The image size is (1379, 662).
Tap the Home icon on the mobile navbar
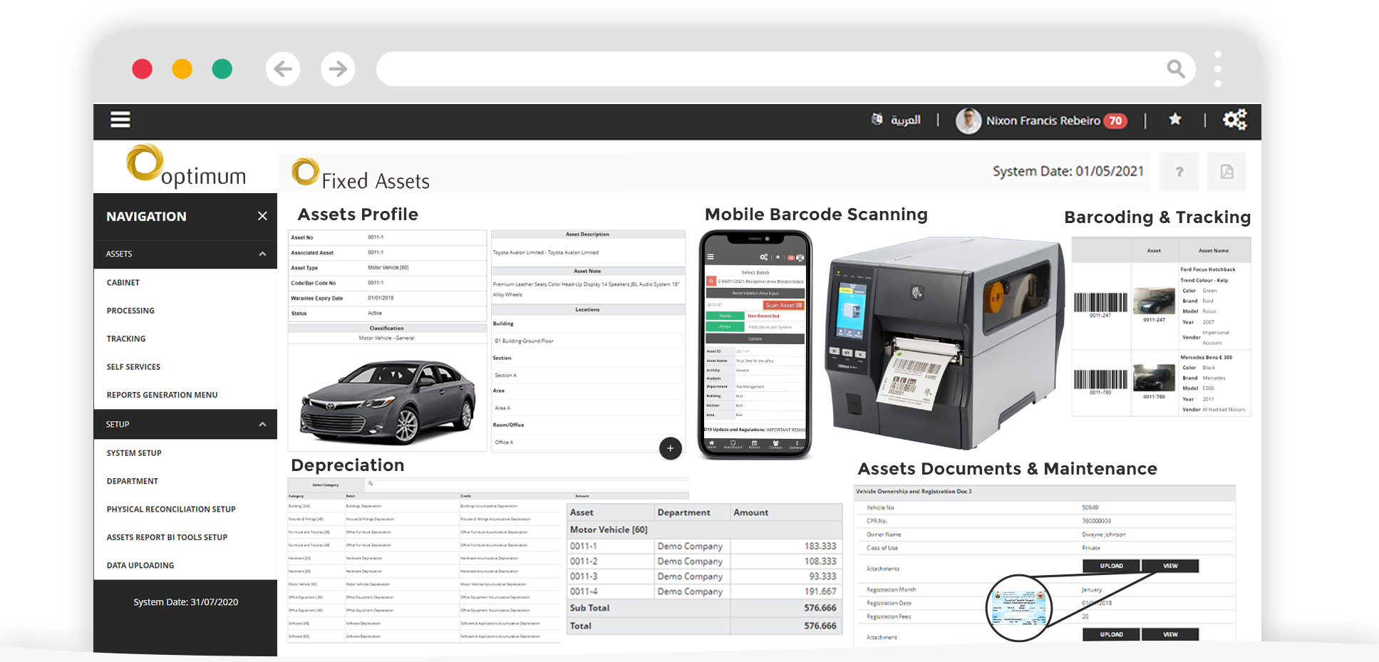[711, 443]
